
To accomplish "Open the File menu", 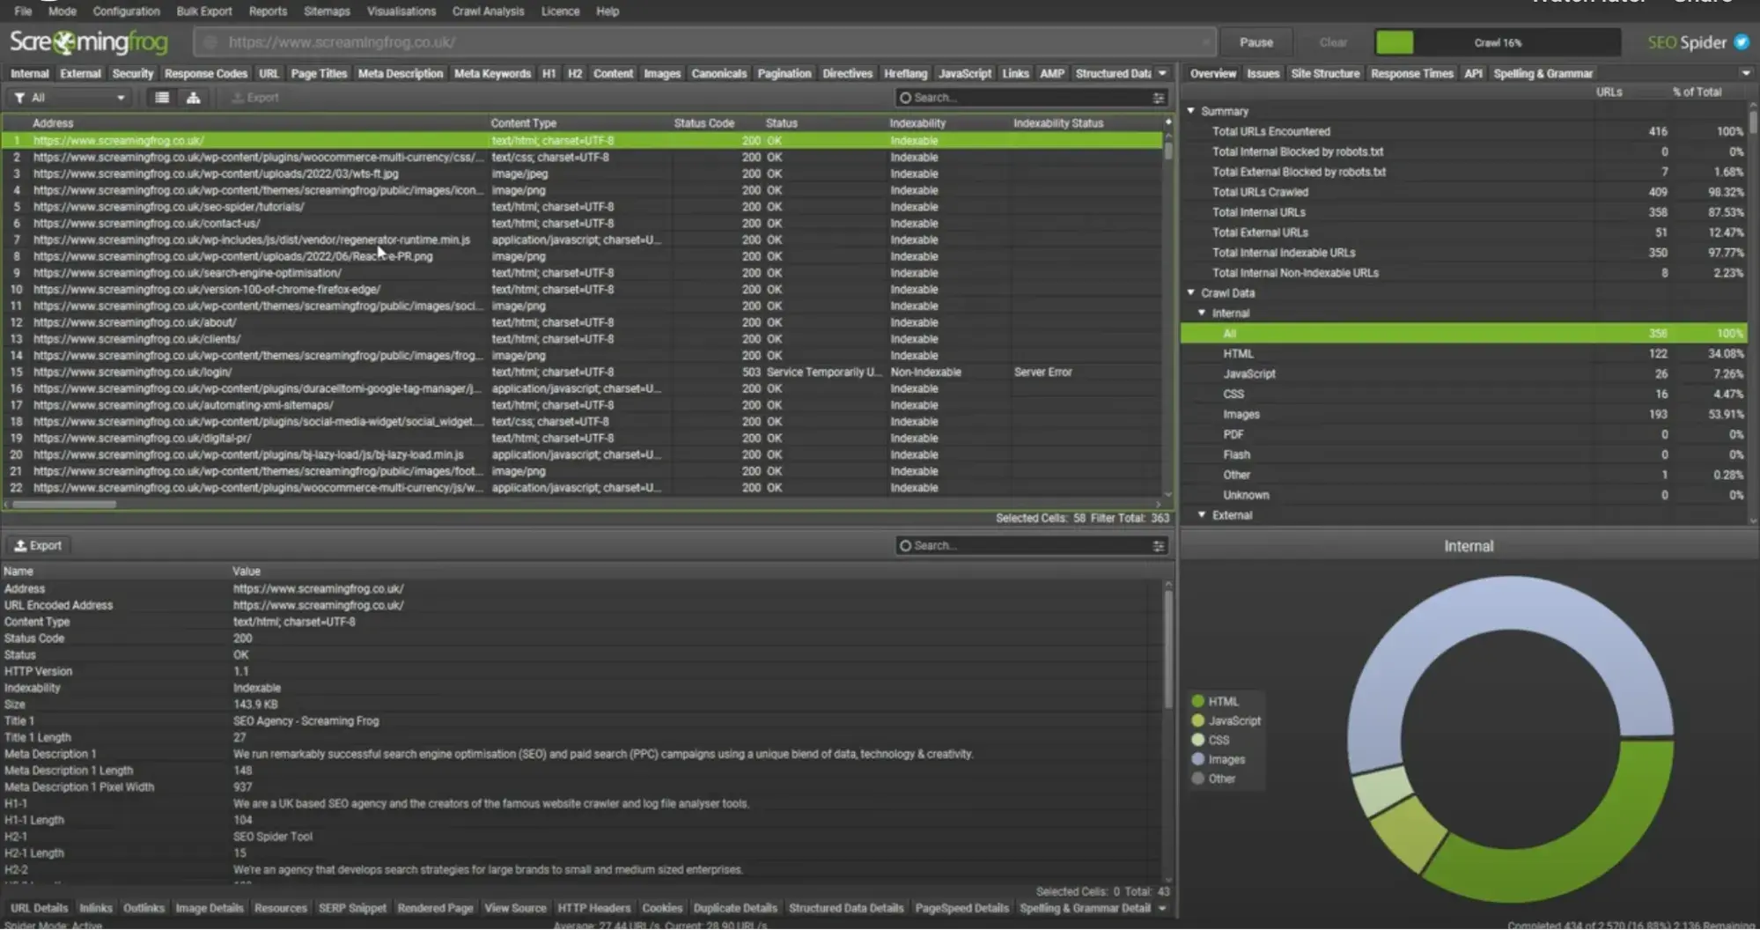I will pos(23,11).
